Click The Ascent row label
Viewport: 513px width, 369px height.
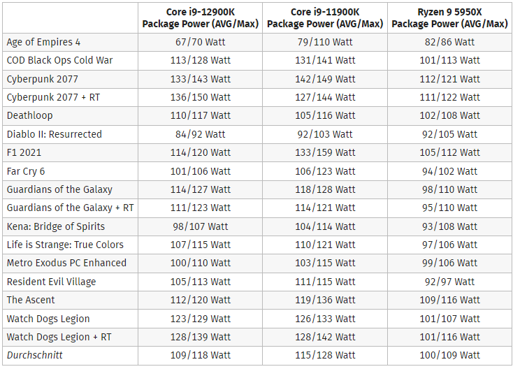[31, 301]
